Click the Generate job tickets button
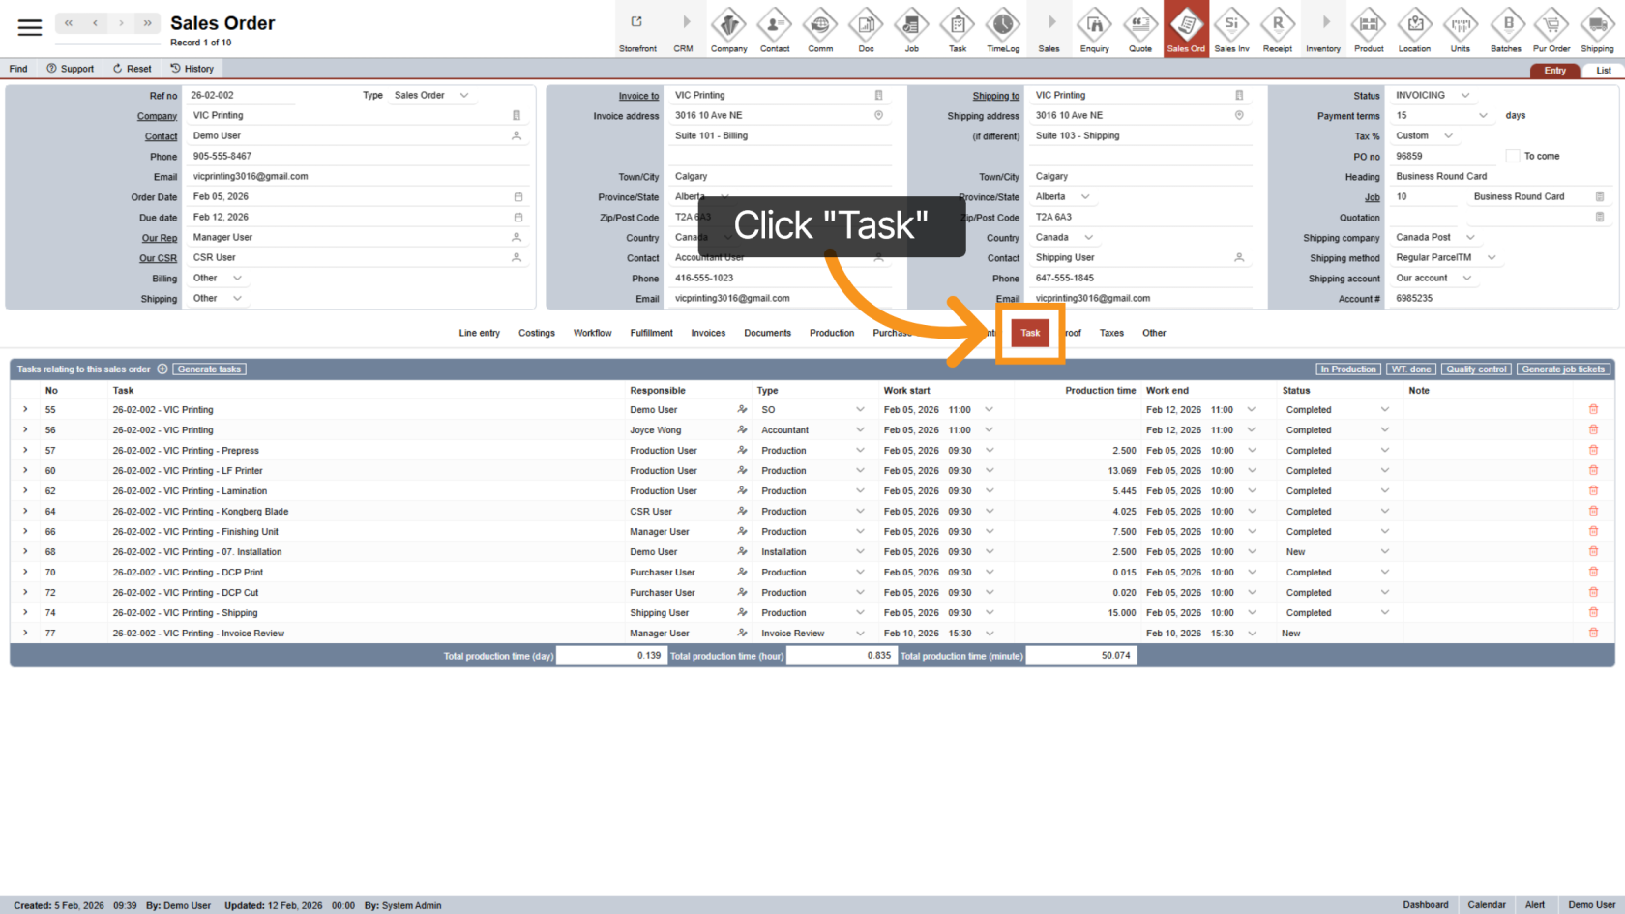Image resolution: width=1625 pixels, height=914 pixels. point(1563,369)
